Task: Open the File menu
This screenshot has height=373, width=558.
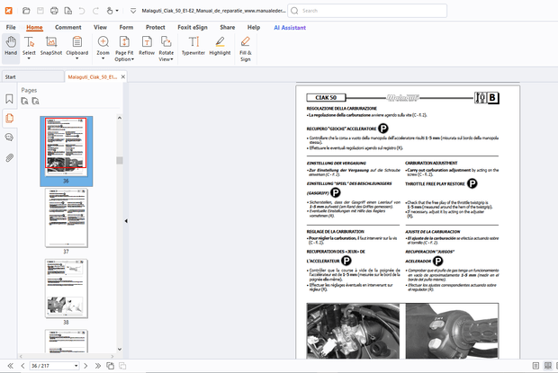Action: click(x=11, y=27)
